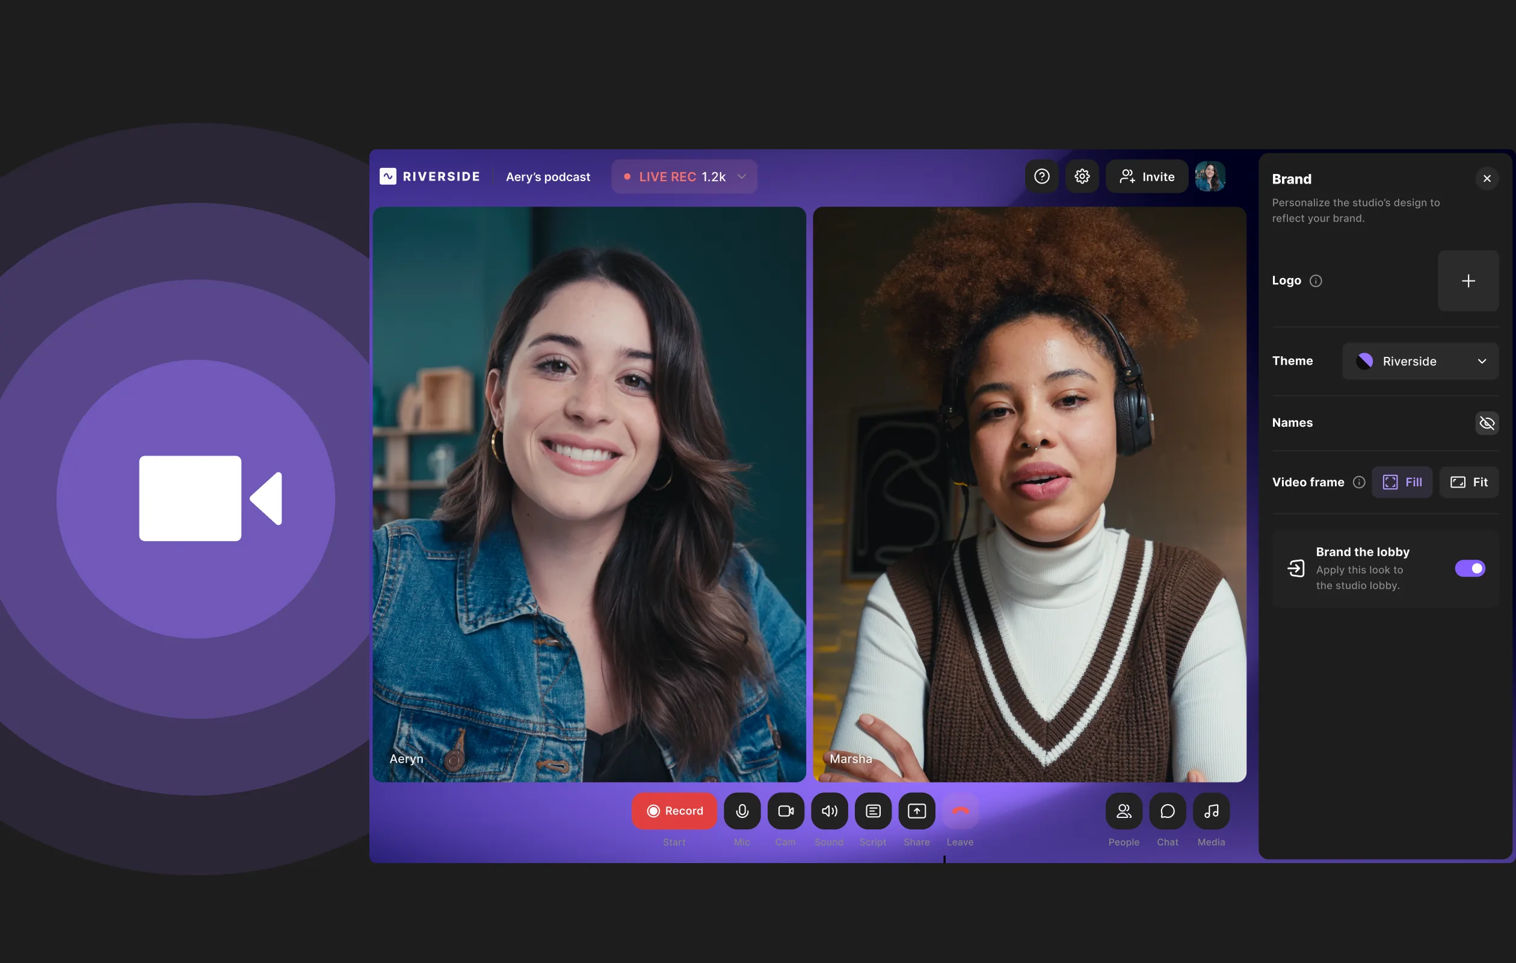Open studio settings gear
The width and height of the screenshot is (1516, 963).
pos(1082,176)
